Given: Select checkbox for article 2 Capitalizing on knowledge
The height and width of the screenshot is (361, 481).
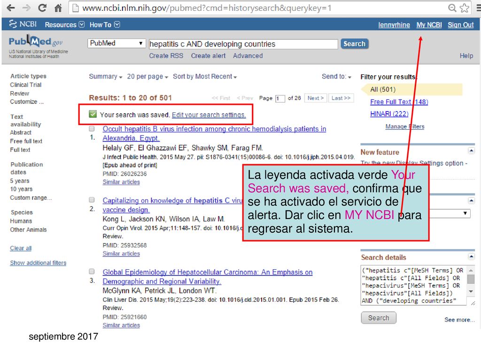Looking at the screenshot, I should pyautogui.click(x=92, y=200).
